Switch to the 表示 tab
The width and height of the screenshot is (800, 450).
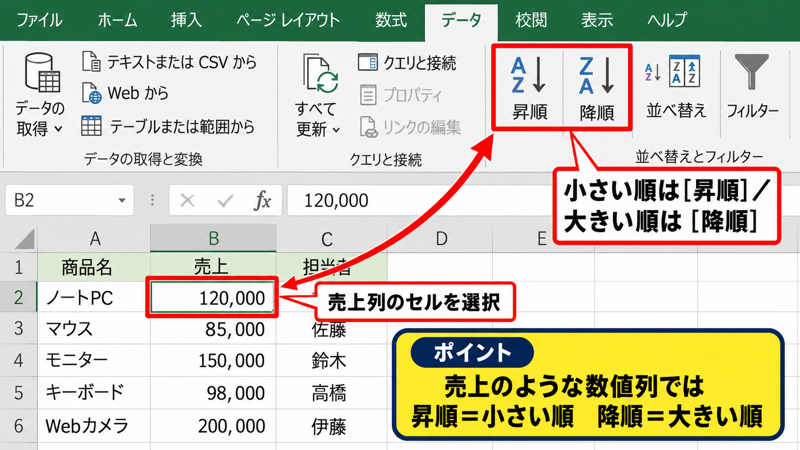click(x=597, y=20)
